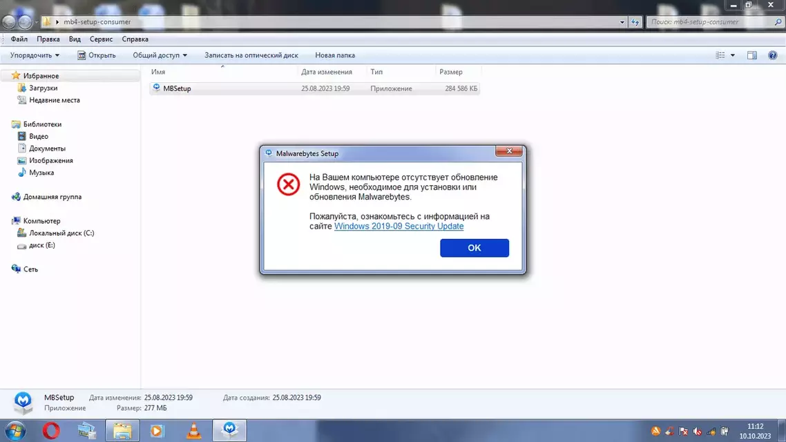Click the mb4-setup-consumer address bar path
Screen dimensions: 786x442
(x=97, y=22)
